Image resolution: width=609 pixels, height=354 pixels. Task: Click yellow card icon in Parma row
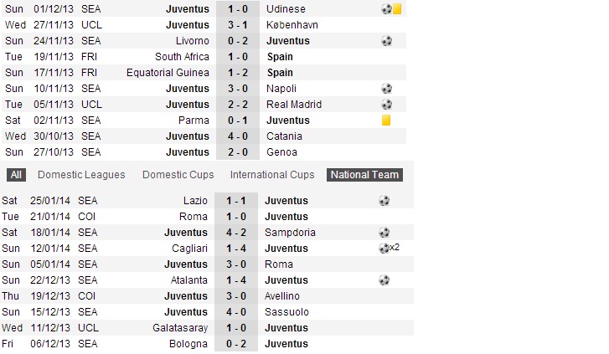click(x=386, y=121)
